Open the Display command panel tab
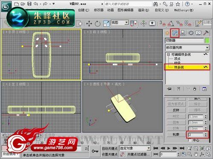 [x=198, y=33]
